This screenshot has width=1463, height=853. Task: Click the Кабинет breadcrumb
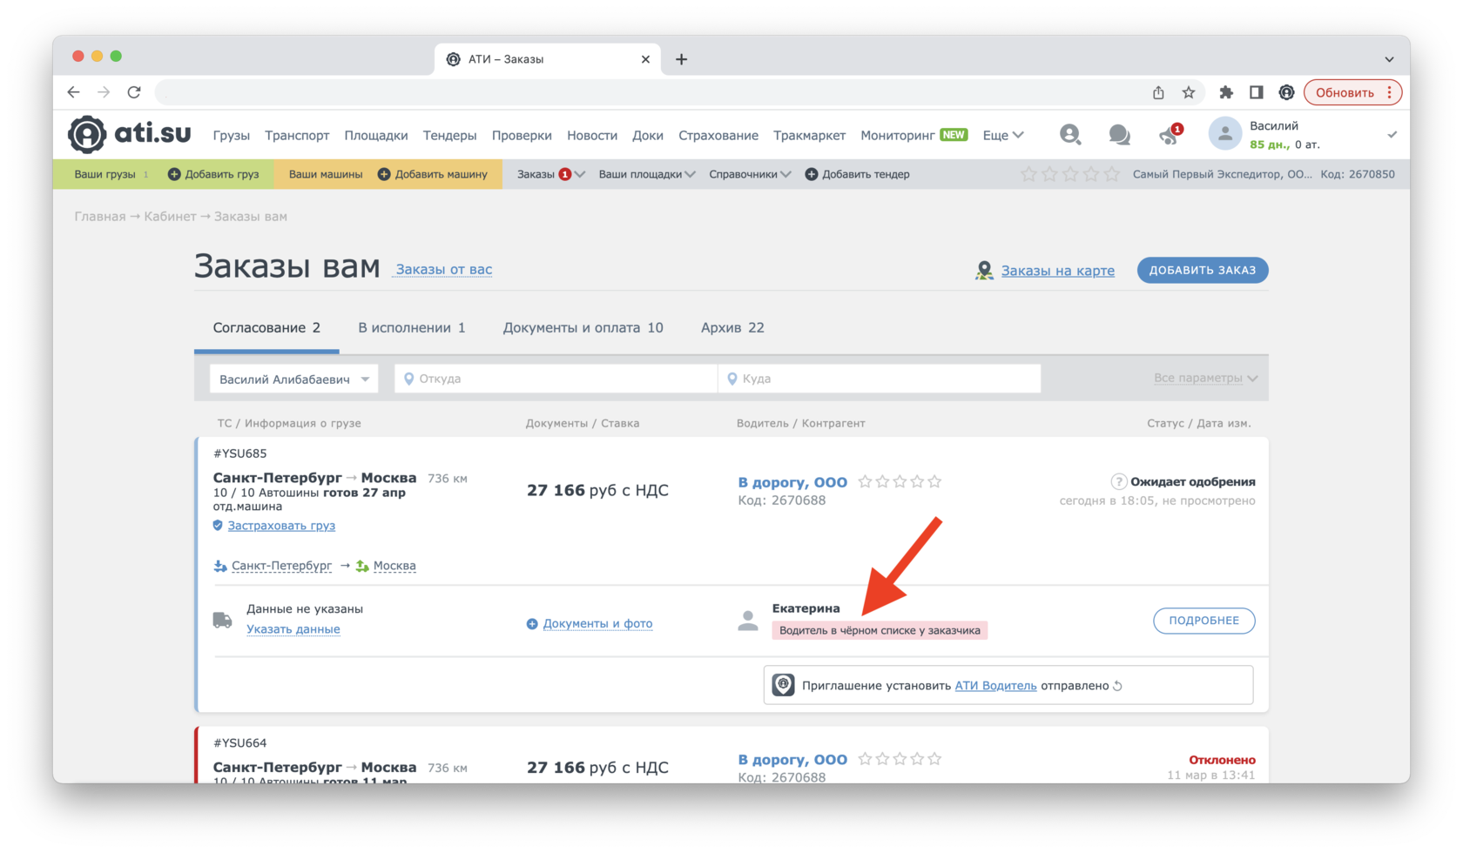170,217
